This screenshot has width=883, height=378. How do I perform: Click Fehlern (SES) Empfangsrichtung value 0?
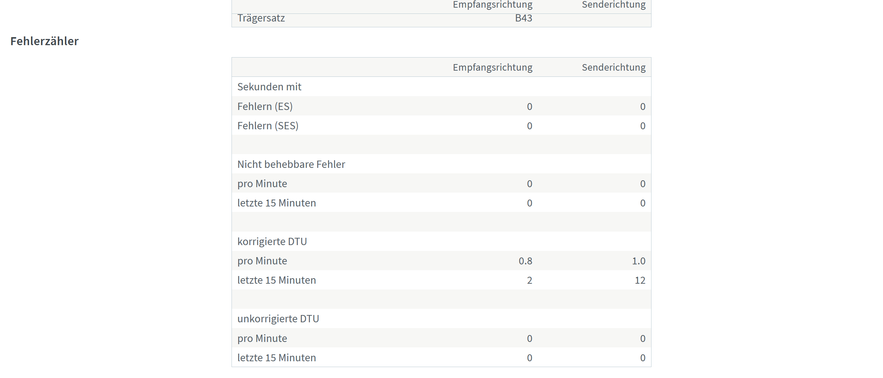[x=529, y=126]
